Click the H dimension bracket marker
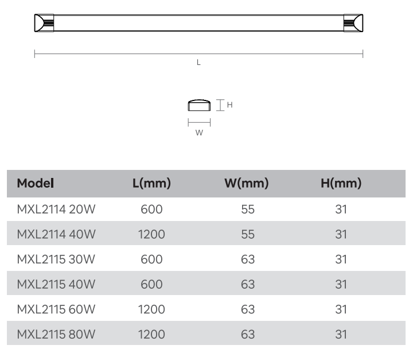Viewport: 409px width, 349px height. 220,105
